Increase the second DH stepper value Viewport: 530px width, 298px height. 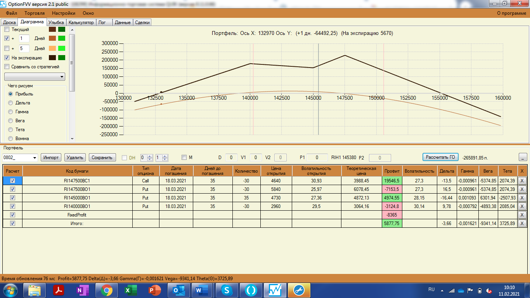165,156
